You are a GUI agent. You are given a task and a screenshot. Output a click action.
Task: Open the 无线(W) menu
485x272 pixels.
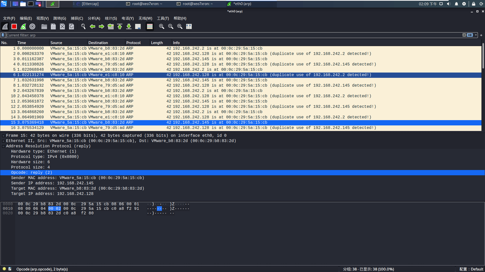click(x=145, y=18)
